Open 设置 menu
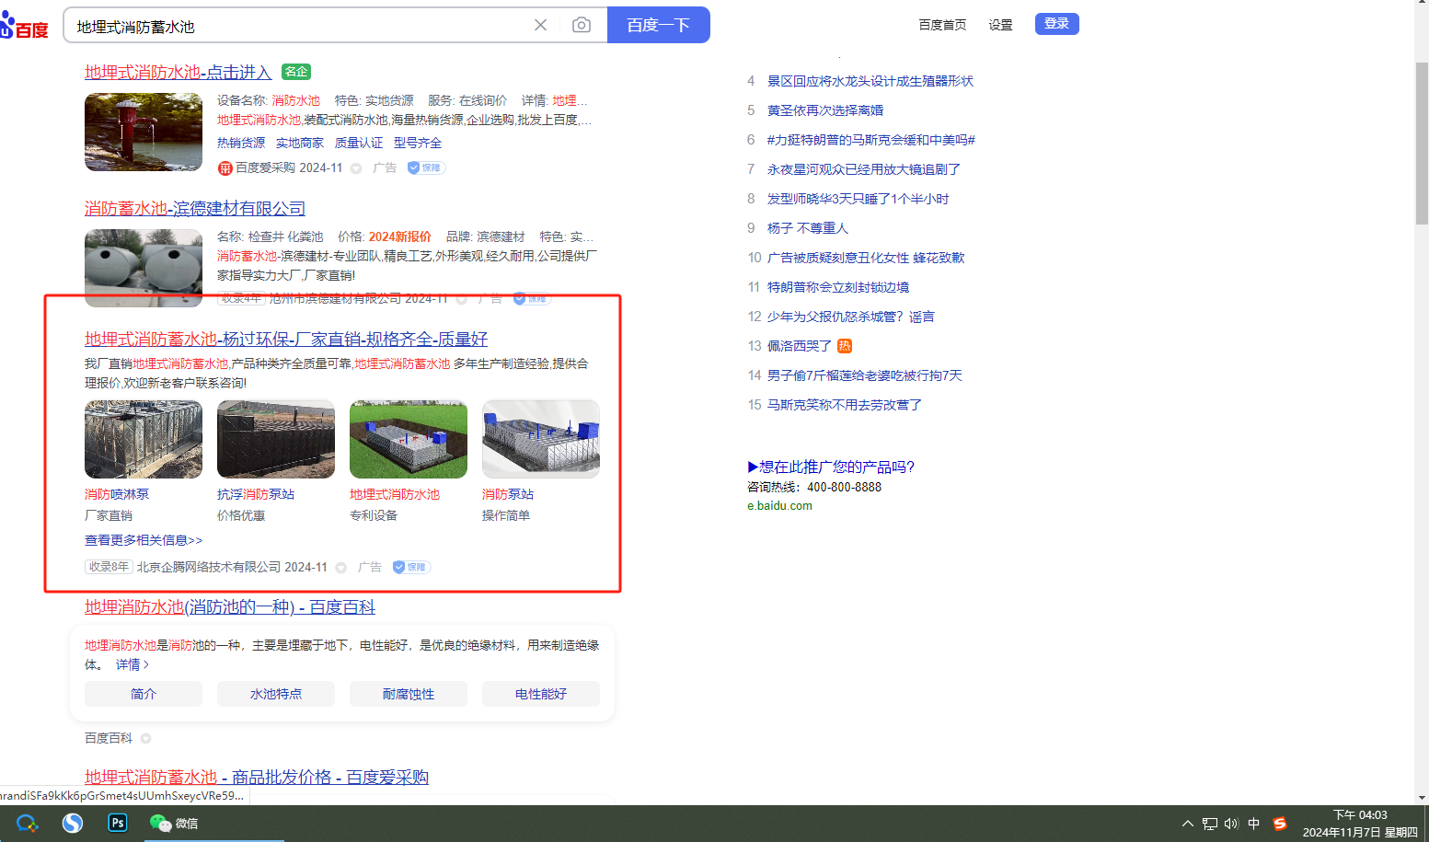 [x=1000, y=25]
